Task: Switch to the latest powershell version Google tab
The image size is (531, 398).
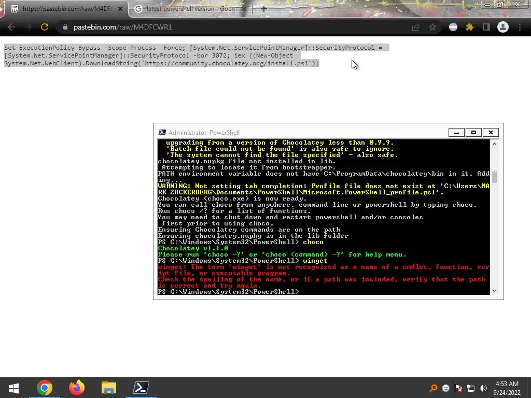Action: [190, 9]
